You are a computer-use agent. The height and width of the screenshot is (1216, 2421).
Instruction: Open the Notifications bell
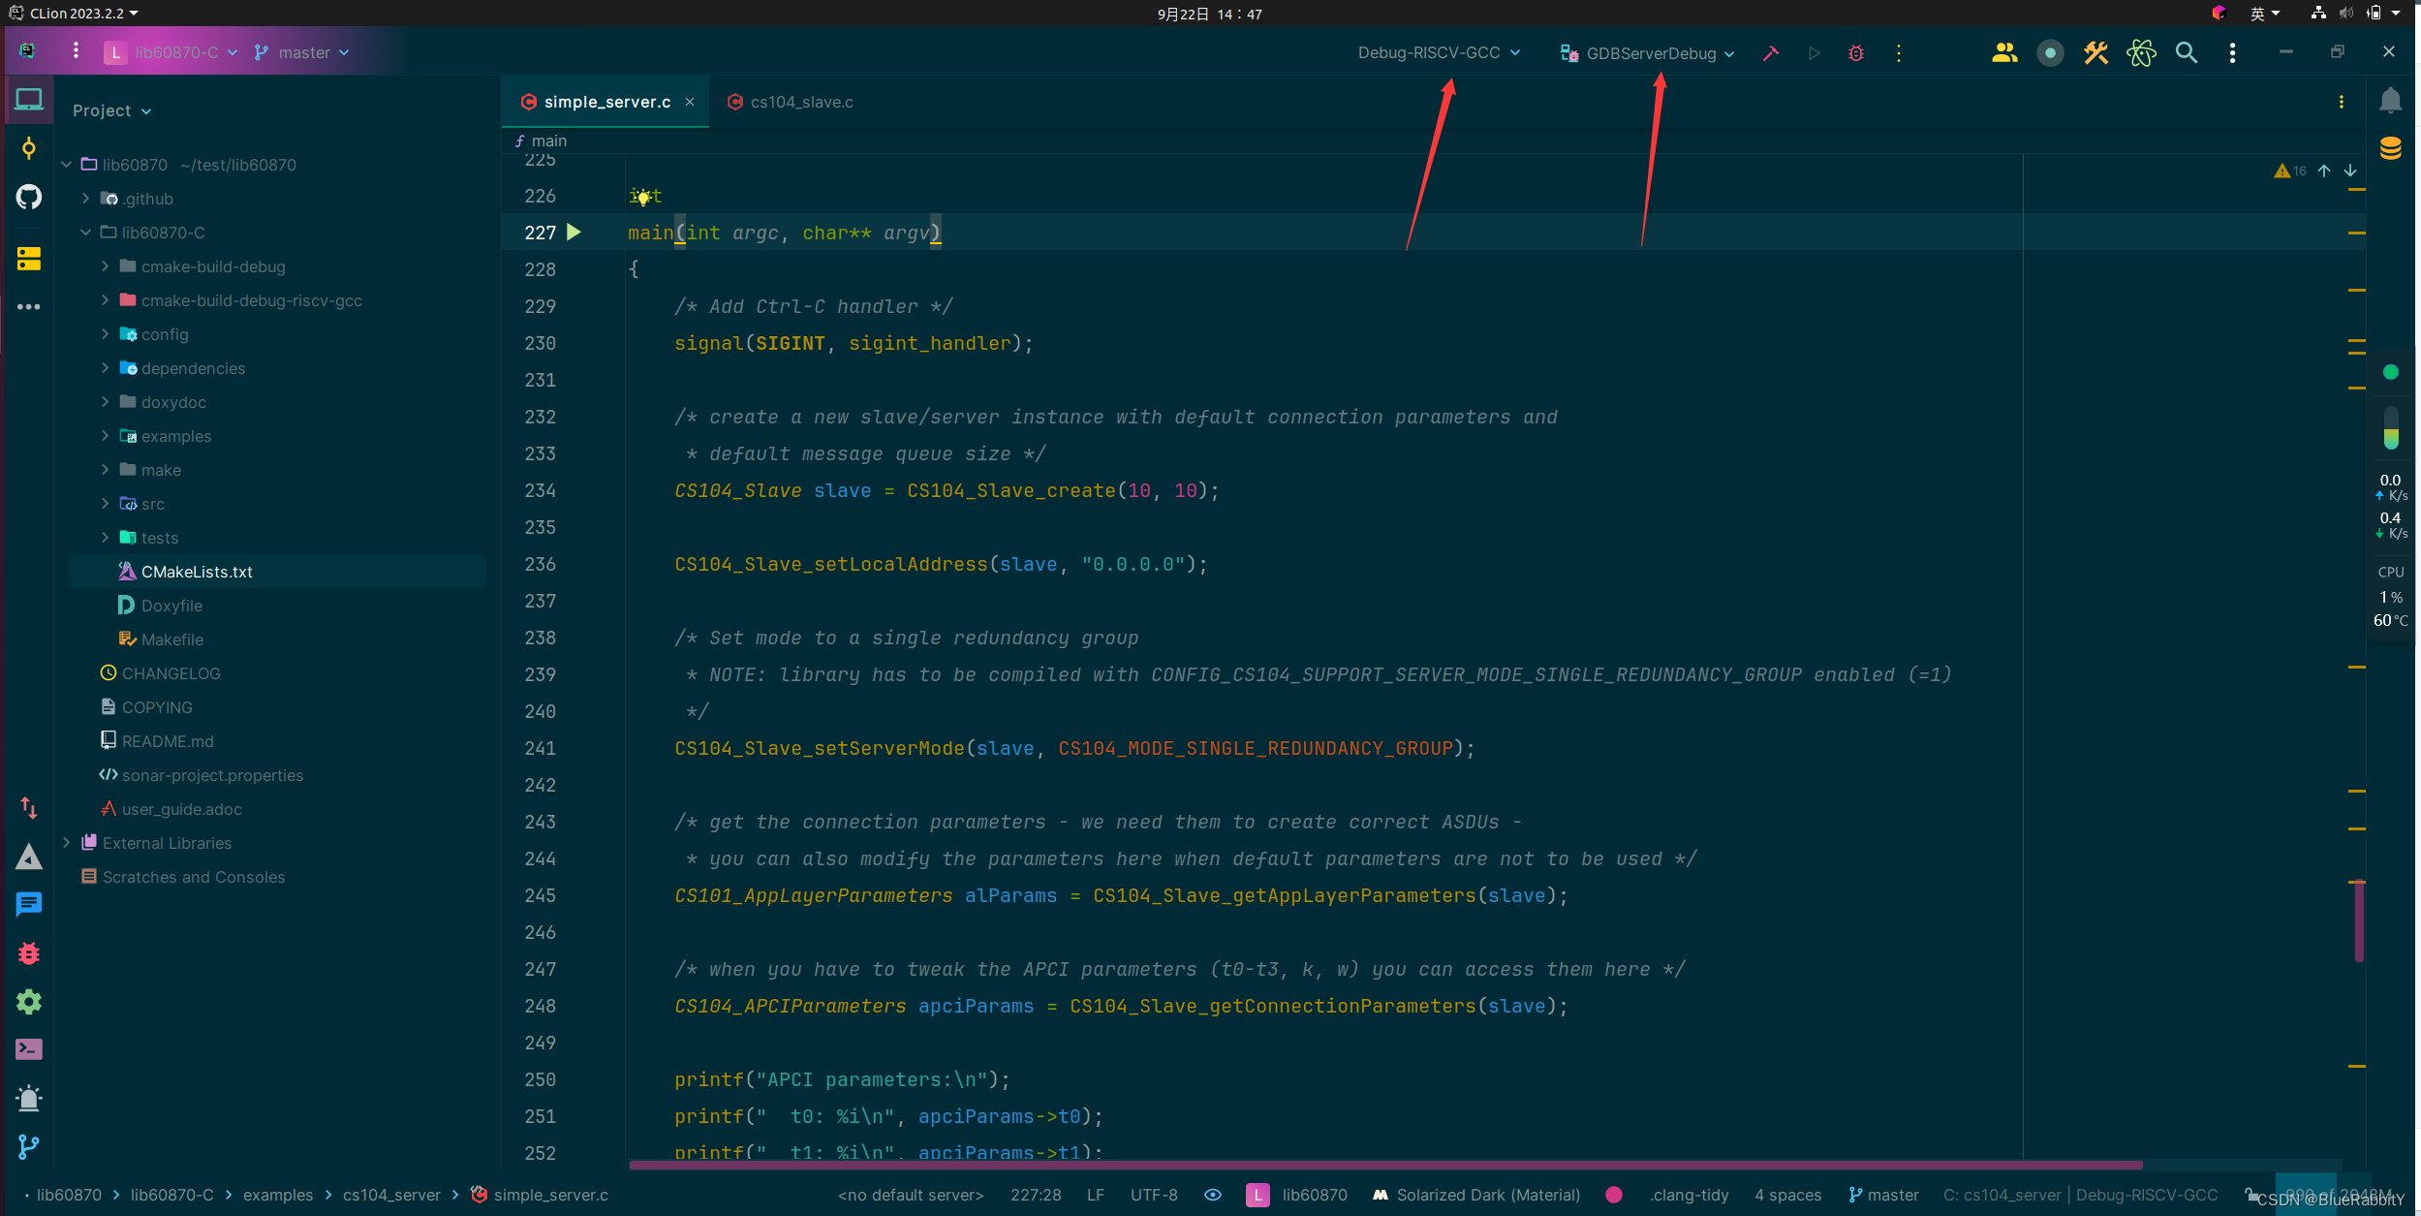2390,100
